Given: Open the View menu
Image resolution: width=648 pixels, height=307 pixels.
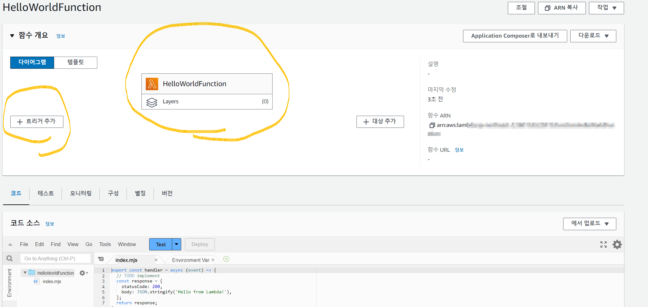Looking at the screenshot, I should pos(73,244).
